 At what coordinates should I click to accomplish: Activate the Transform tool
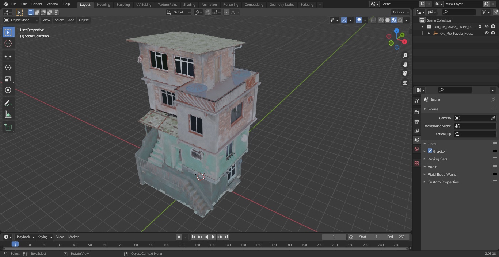click(8, 90)
